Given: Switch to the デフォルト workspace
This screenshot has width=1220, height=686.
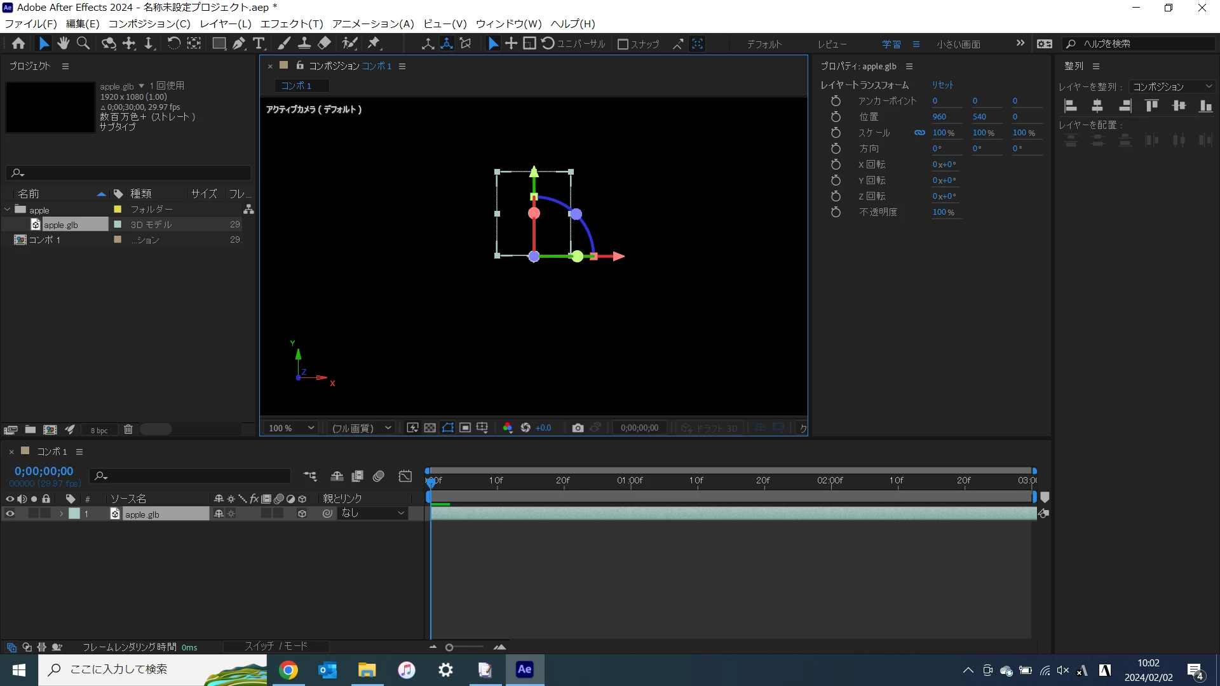Looking at the screenshot, I should (x=764, y=44).
